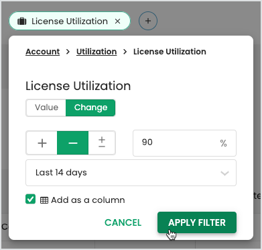Add a new filter with the plus circle
This screenshot has width=262, height=250.
click(x=148, y=21)
